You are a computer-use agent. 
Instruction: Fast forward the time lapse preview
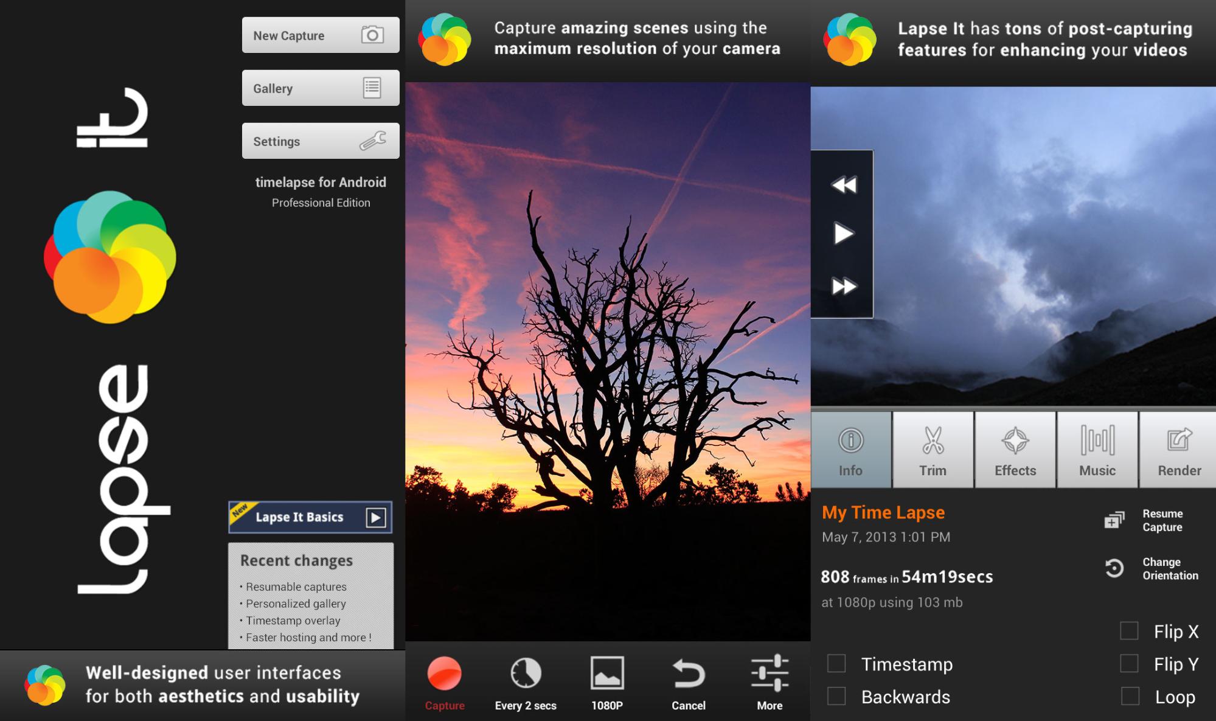pos(843,286)
